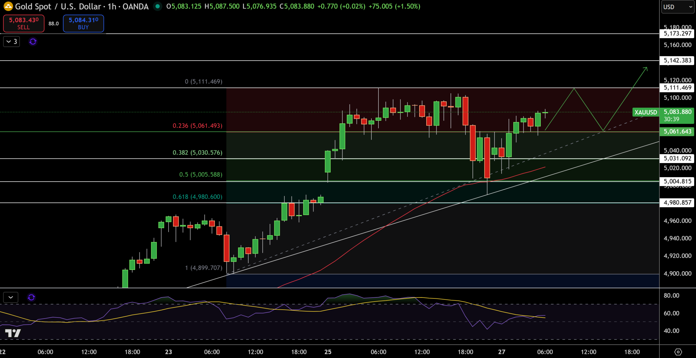Screen dimensions: 696x358
Task: Collapse the indicators list showing 3
Action: (11, 42)
